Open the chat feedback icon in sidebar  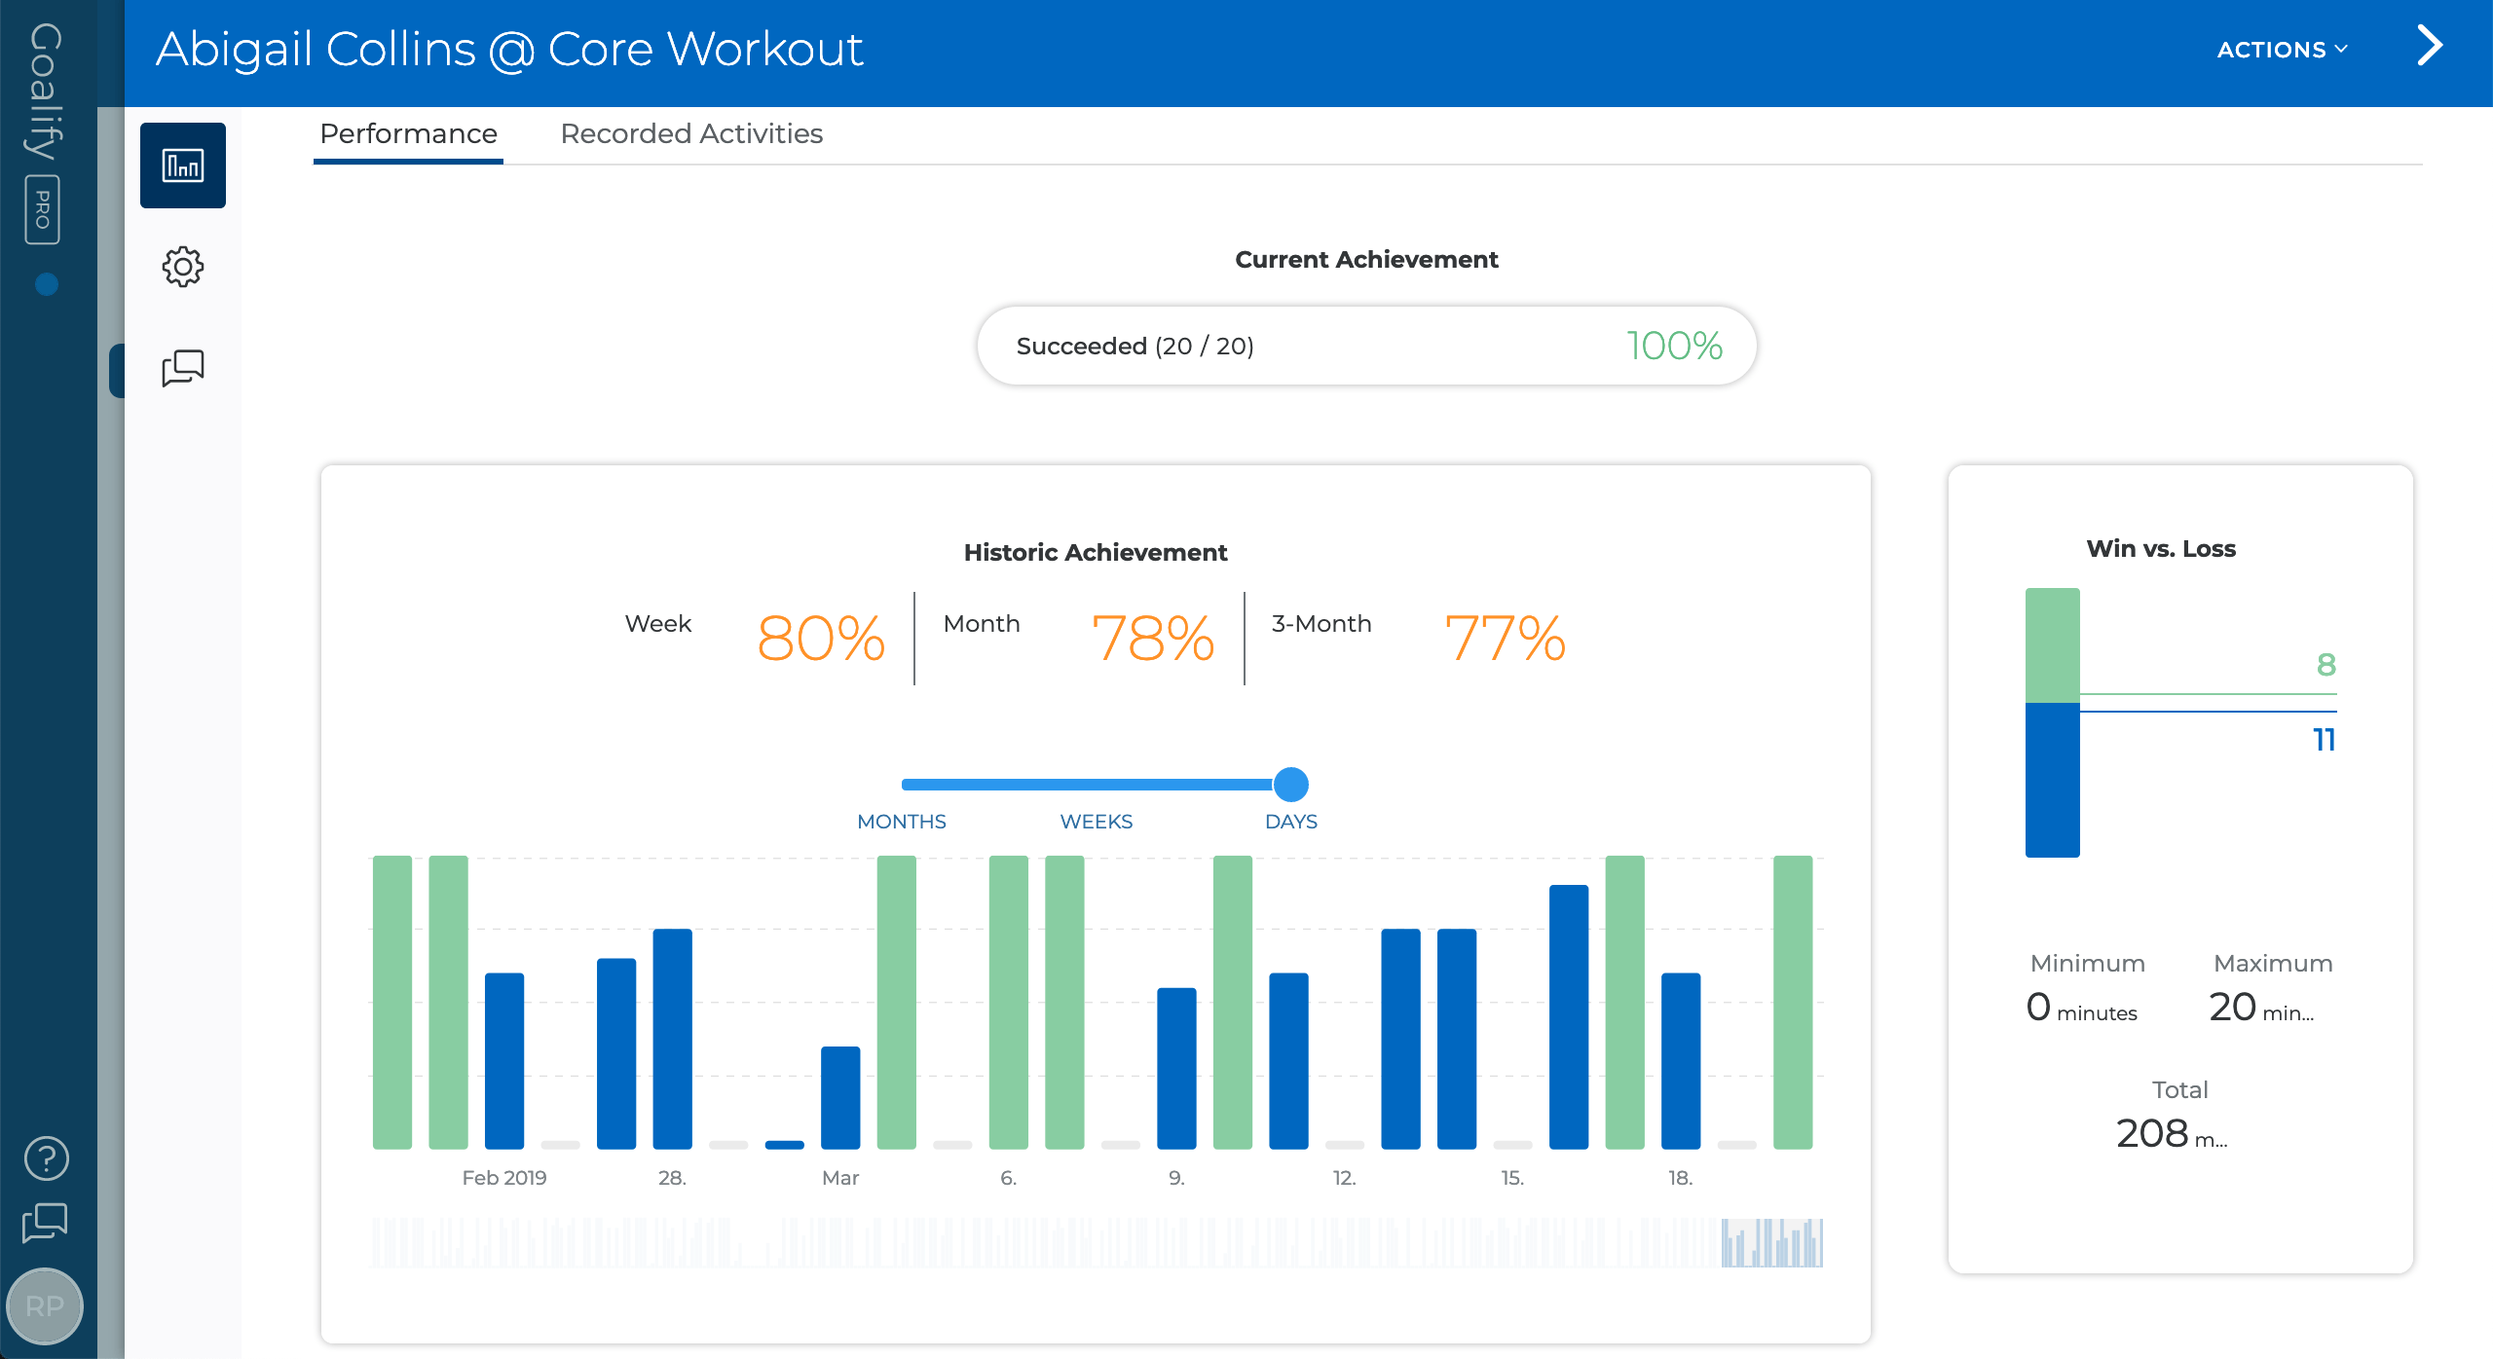(x=182, y=368)
